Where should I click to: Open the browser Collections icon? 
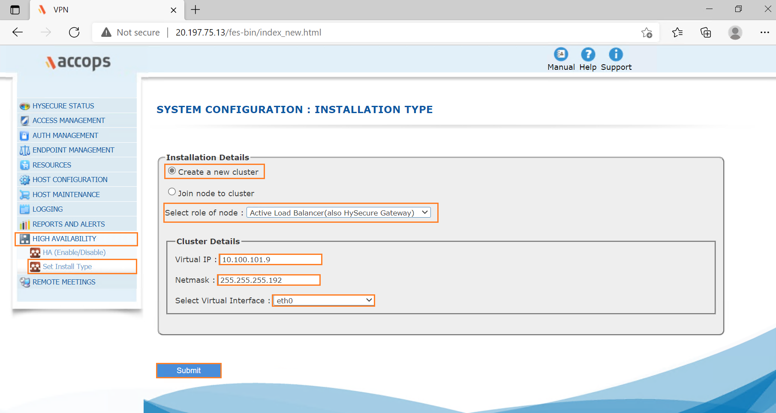coord(706,33)
